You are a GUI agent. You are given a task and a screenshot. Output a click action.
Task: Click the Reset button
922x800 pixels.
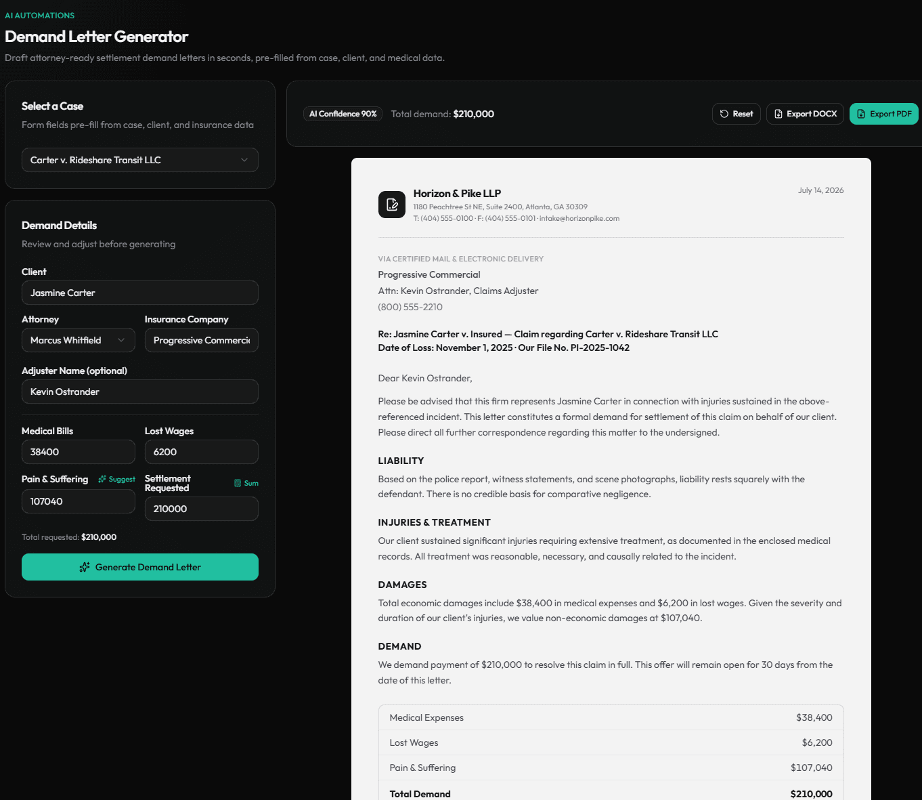(x=737, y=114)
